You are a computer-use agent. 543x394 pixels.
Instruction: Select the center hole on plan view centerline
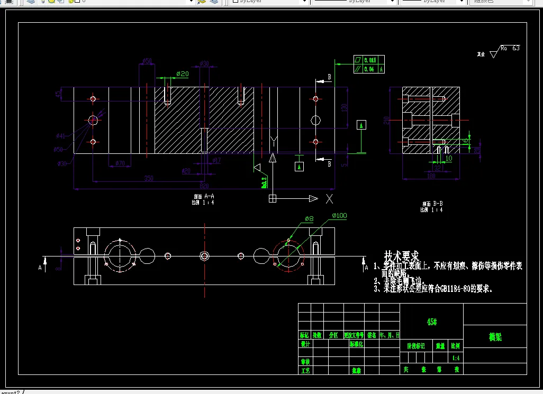[205, 256]
